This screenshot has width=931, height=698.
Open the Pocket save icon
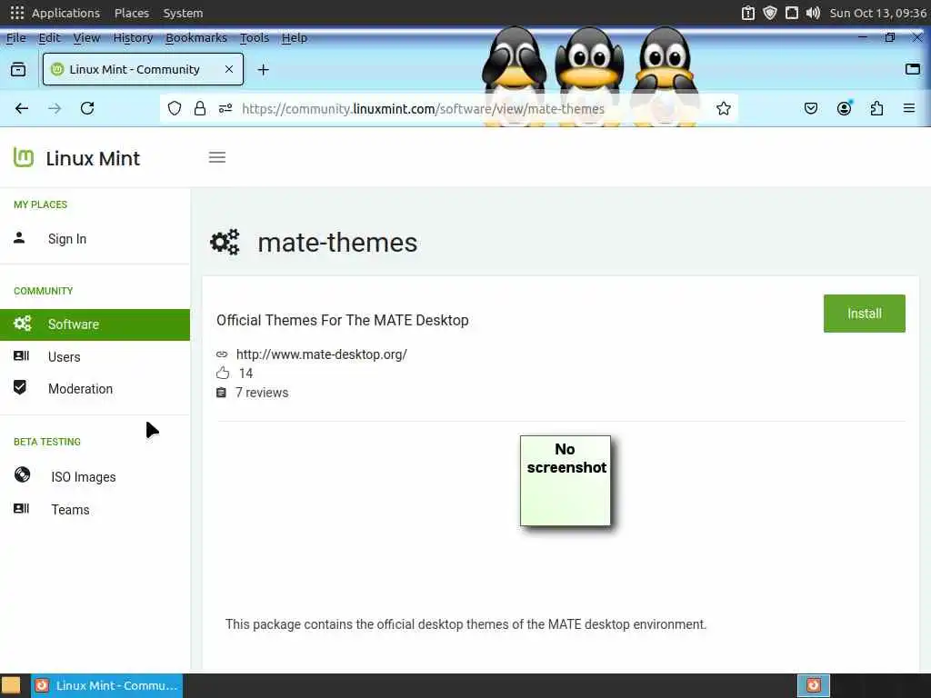pyautogui.click(x=810, y=108)
